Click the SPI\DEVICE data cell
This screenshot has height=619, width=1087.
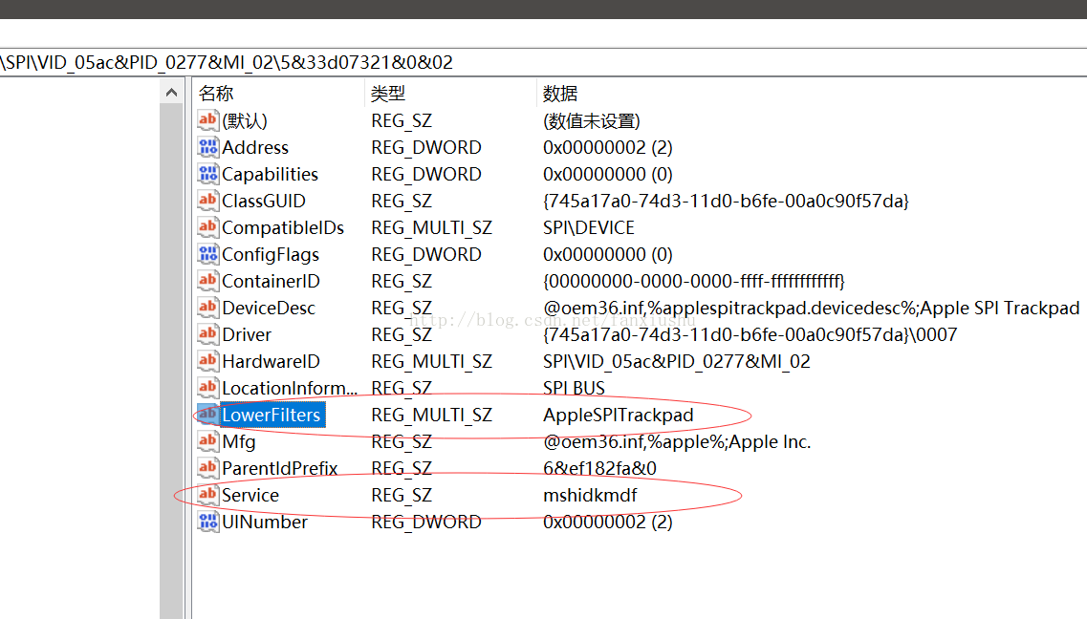(588, 227)
